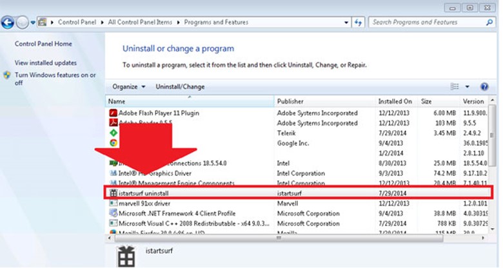Screen dimensions: 503x268
Task: Click the .NET Framework program icon
Action: (x=113, y=213)
